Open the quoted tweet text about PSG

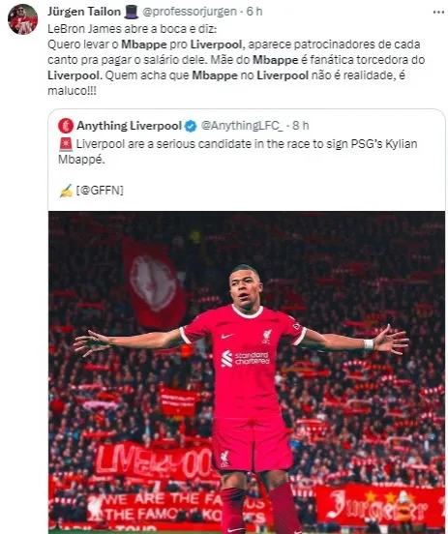click(x=237, y=152)
